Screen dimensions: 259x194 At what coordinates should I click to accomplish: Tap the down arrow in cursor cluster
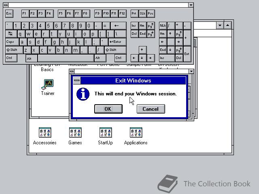click(142, 58)
